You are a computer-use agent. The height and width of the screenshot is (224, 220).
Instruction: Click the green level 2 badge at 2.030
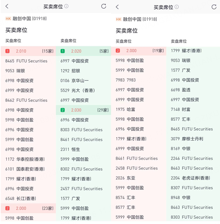point(63,110)
